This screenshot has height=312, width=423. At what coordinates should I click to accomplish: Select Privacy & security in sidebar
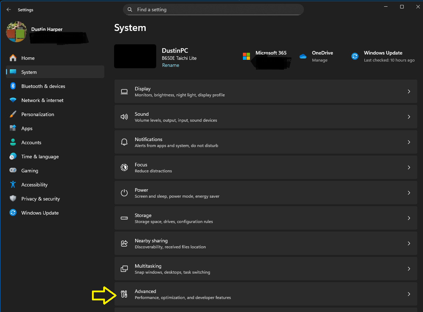pyautogui.click(x=40, y=199)
